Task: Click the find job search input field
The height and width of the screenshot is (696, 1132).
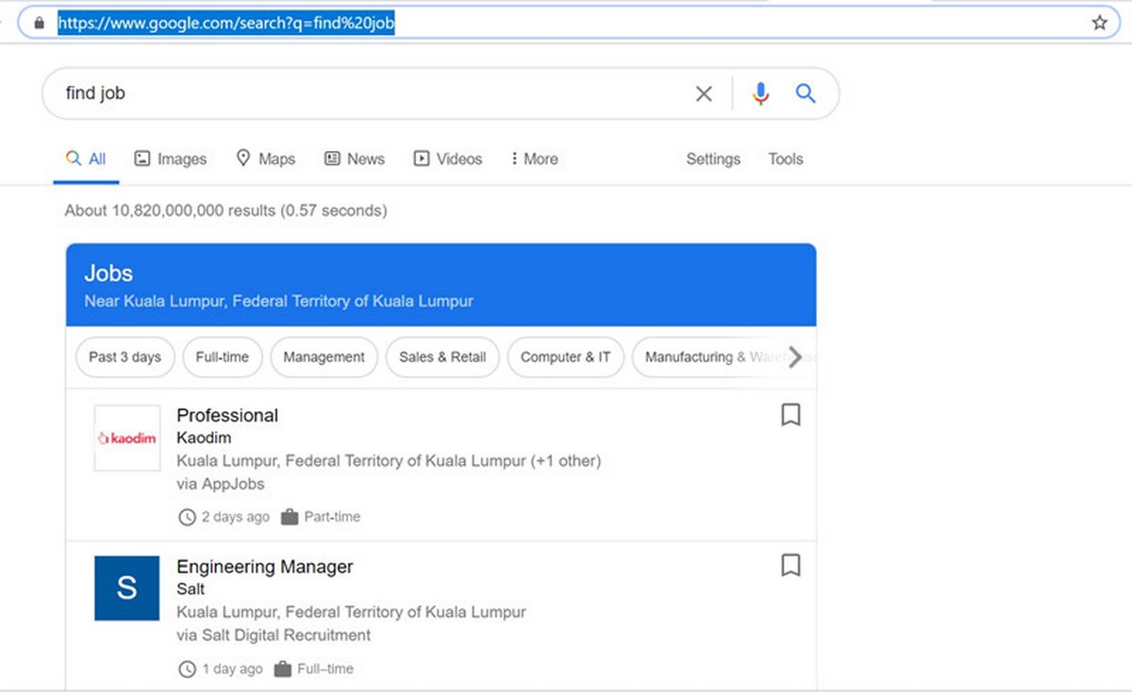Action: [x=377, y=93]
